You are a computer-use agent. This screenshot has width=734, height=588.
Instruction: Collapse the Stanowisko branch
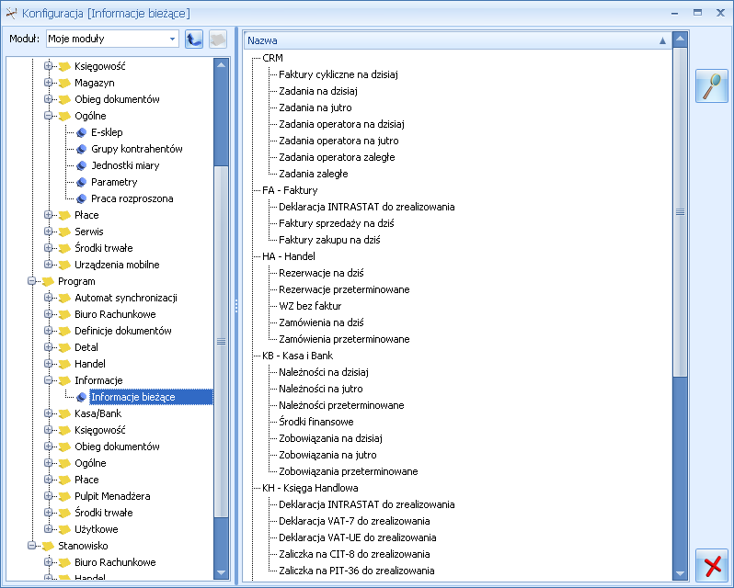(x=31, y=546)
